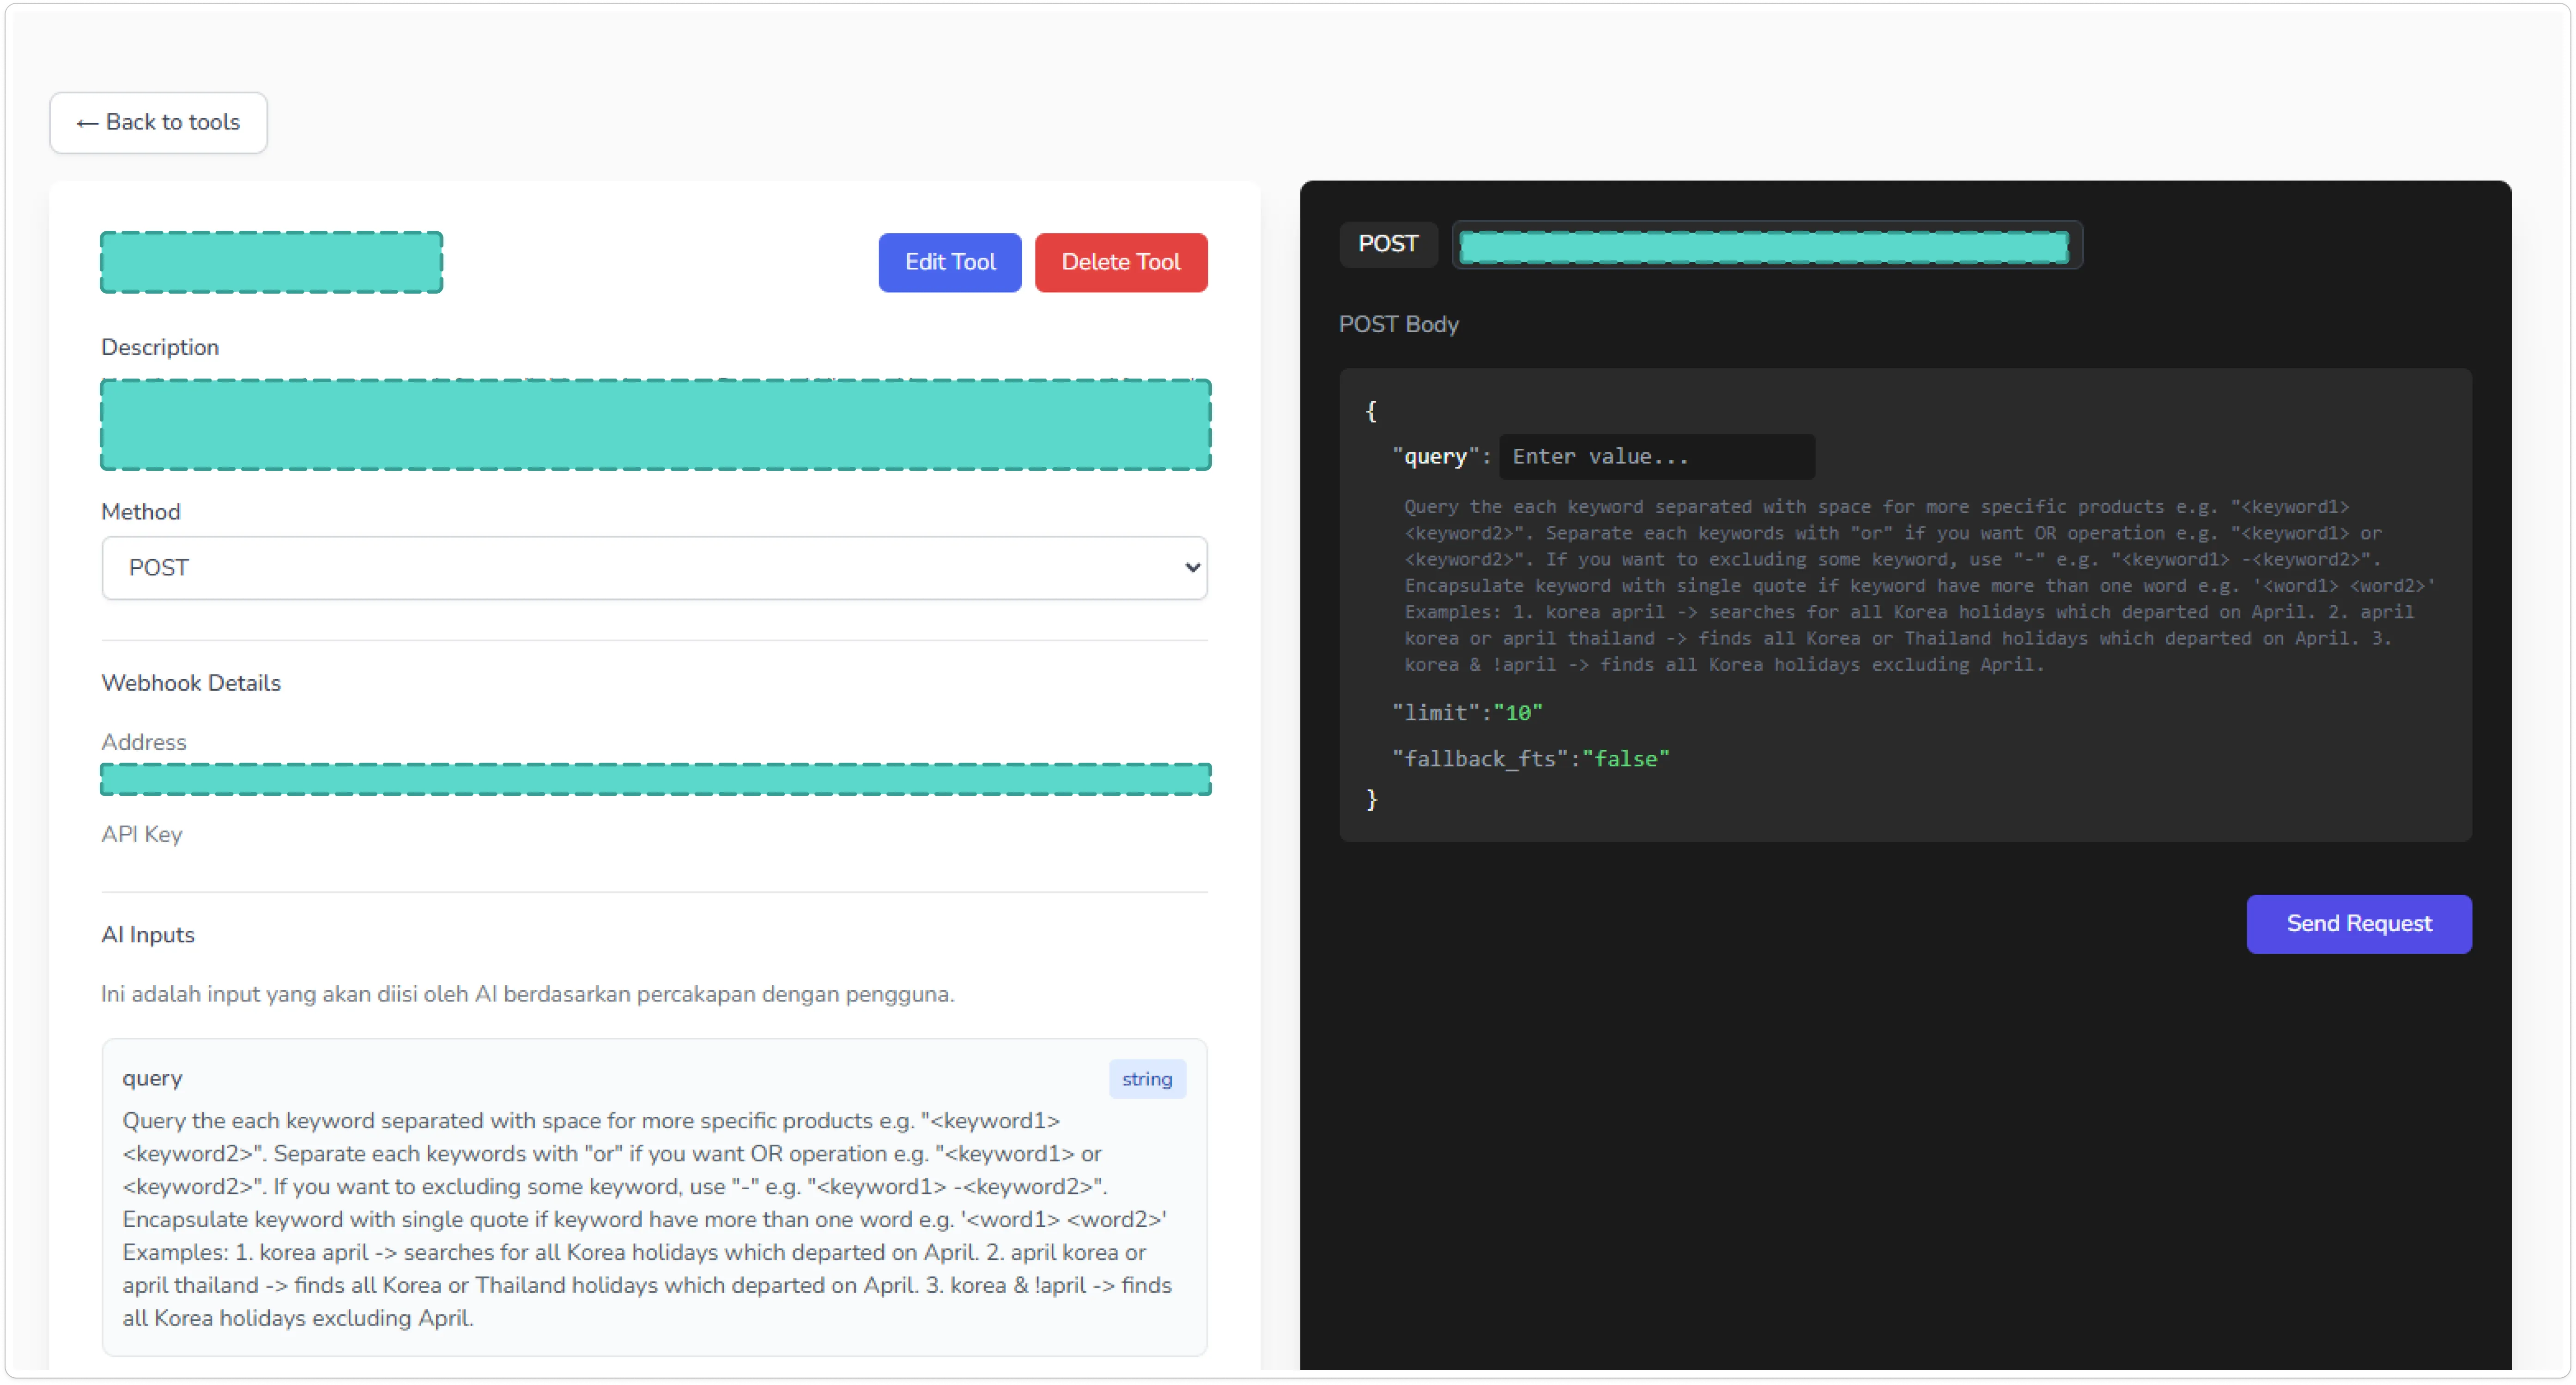Click the "AI Inputs" heading
2576x1385 pixels.
tap(148, 934)
